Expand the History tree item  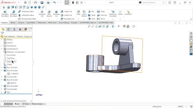pyautogui.click(x=2, y=40)
